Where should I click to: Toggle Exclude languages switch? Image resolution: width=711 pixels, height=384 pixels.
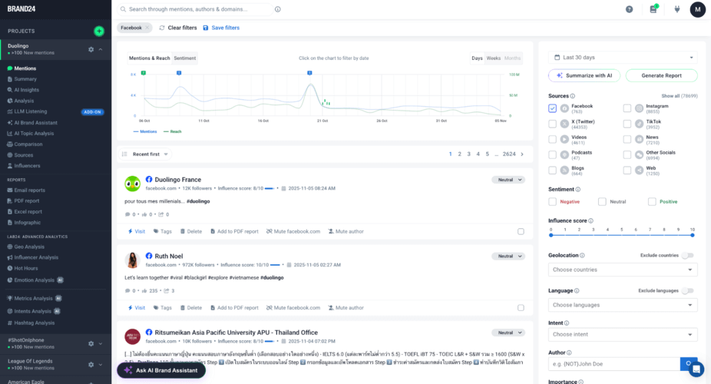(688, 290)
